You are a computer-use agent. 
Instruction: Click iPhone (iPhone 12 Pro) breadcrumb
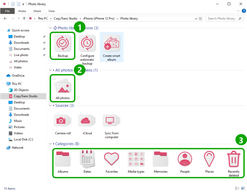99,18
